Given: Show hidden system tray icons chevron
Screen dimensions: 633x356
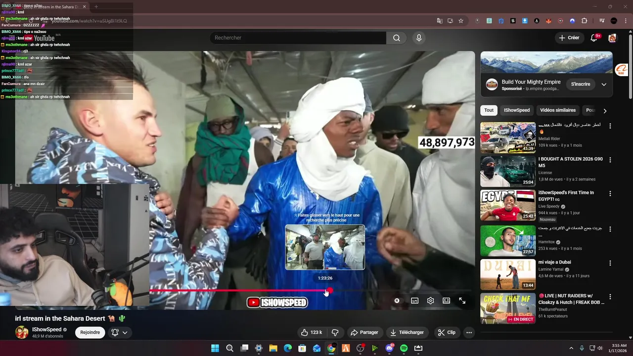Looking at the screenshot, I should pos(571,348).
